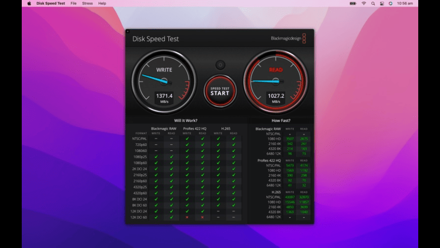Open the Disk Speed Test app menu
440x248 pixels.
coord(51,4)
